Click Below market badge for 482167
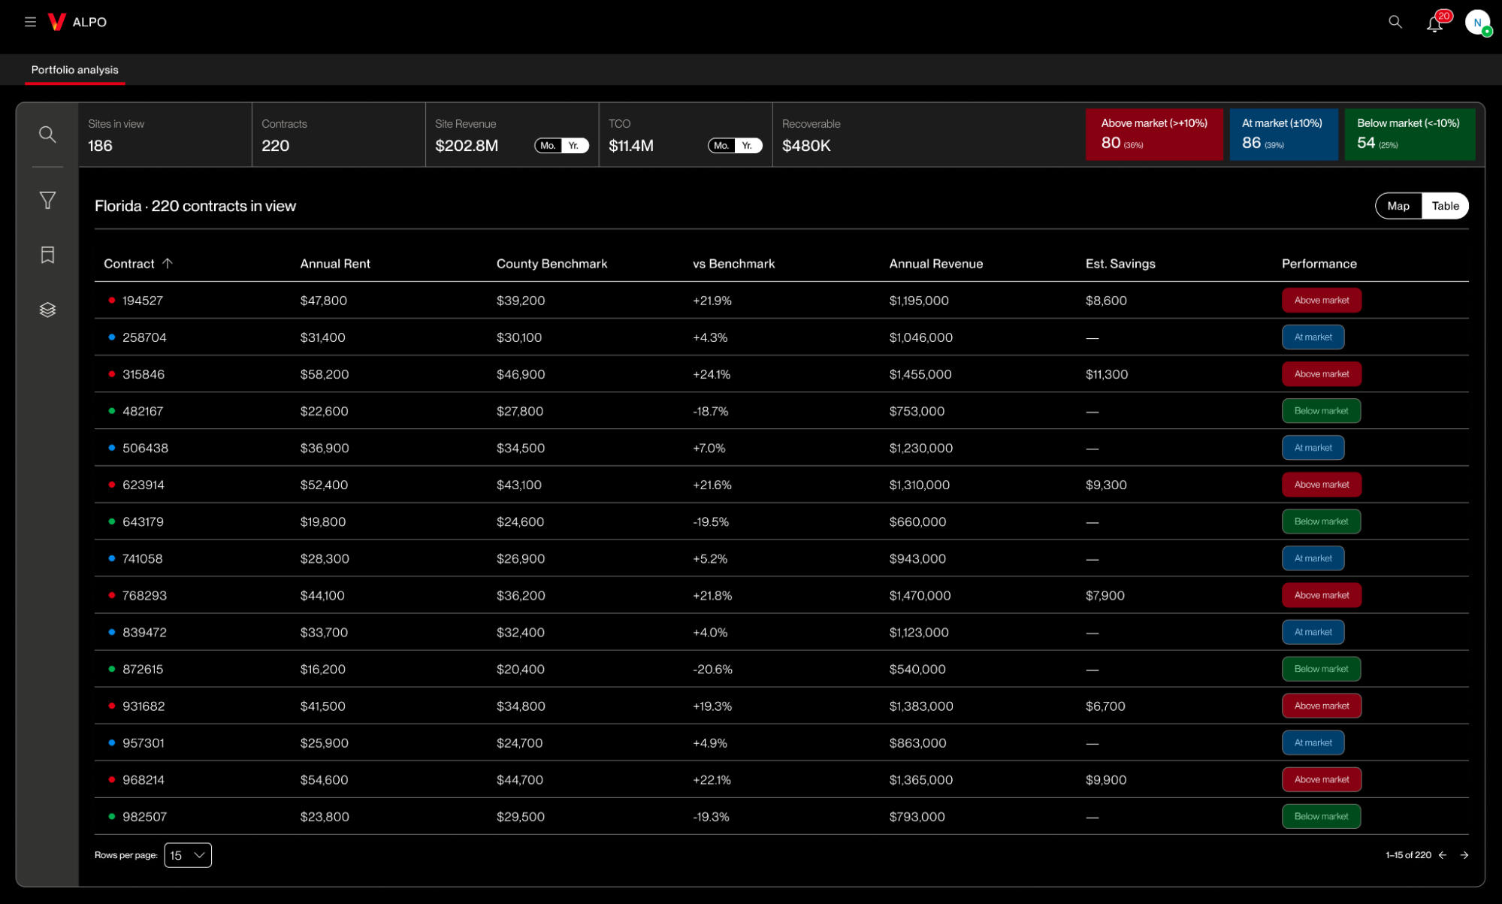1502x904 pixels. pyautogui.click(x=1321, y=411)
